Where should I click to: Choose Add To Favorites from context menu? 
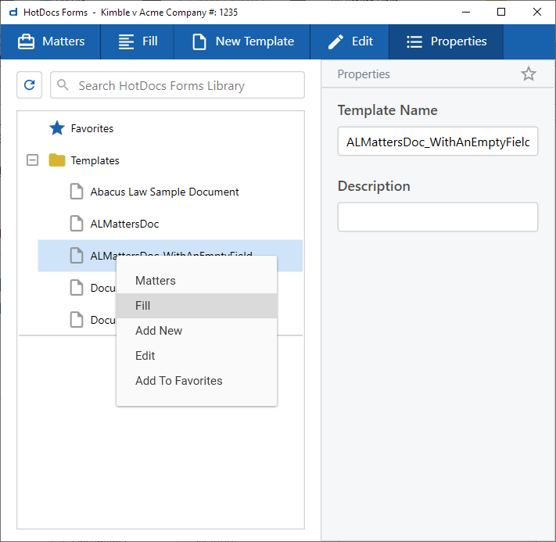[196, 381]
